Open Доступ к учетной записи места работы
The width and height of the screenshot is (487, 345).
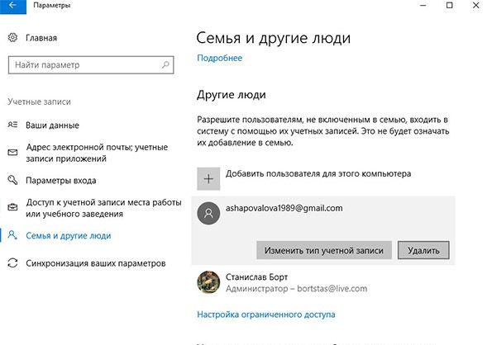click(103, 208)
